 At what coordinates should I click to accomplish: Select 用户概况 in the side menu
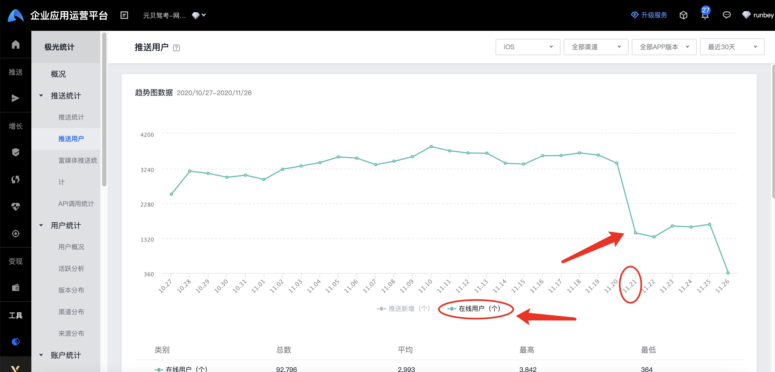[71, 247]
